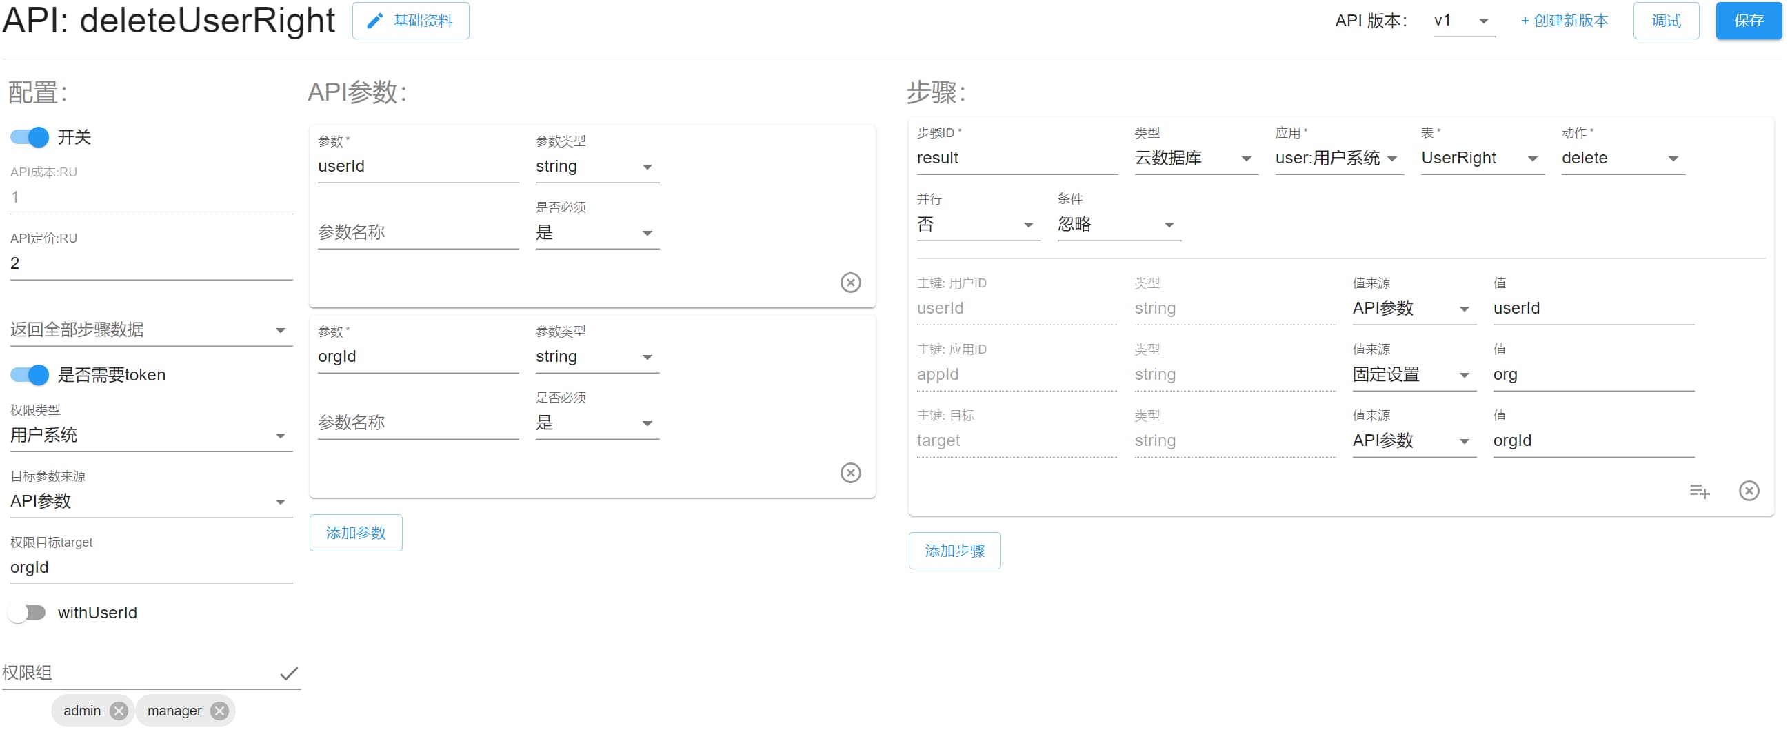Open the 返回全部步骤数据 dropdown
The image size is (1790, 732).
click(152, 329)
